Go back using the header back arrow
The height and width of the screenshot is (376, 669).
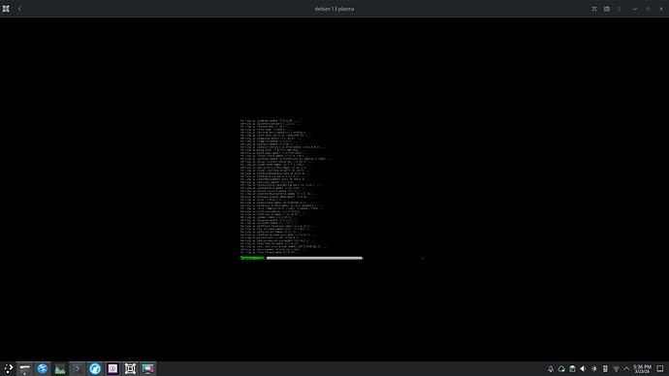tap(19, 9)
